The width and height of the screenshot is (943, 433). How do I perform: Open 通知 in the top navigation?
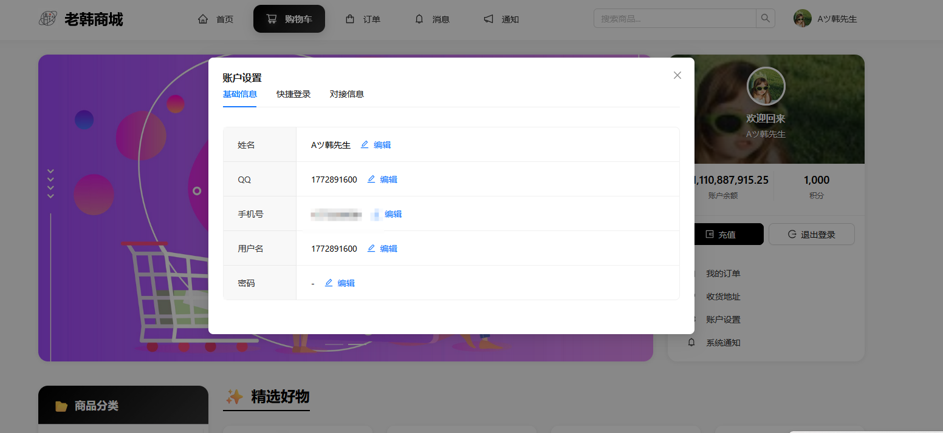tap(501, 19)
